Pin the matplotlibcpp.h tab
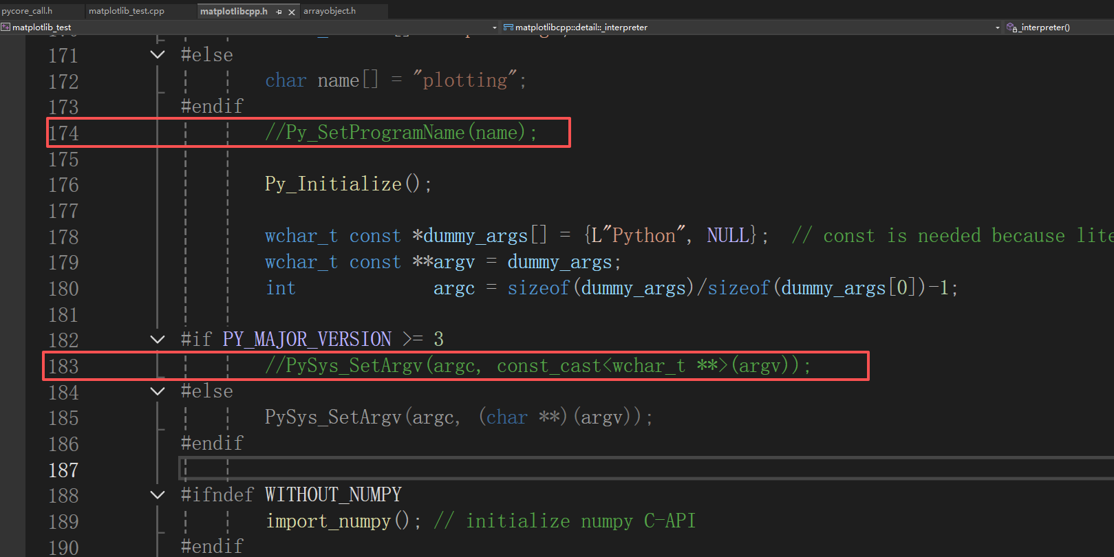The width and height of the screenshot is (1114, 557). pyautogui.click(x=279, y=12)
